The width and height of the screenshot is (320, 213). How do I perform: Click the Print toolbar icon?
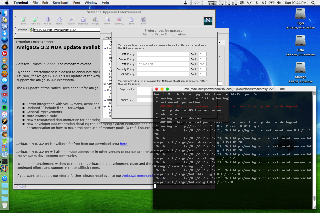(107, 21)
